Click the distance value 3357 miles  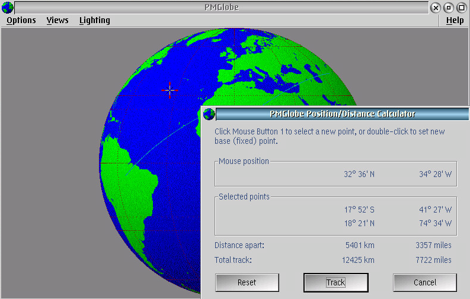tap(433, 246)
